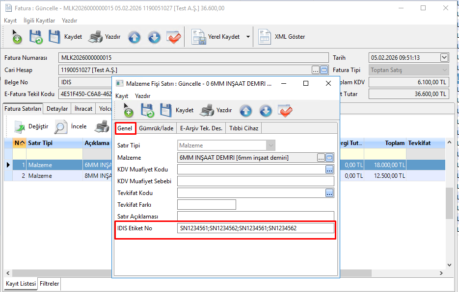
Task: Click the new record icon in main toolbar
Action: (16, 37)
